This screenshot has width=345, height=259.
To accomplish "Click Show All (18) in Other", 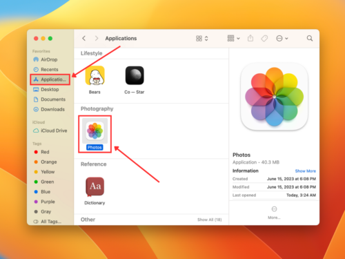I will [x=210, y=220].
